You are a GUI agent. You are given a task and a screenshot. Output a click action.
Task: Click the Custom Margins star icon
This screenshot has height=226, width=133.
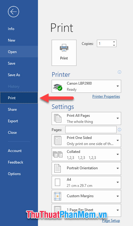point(58,196)
